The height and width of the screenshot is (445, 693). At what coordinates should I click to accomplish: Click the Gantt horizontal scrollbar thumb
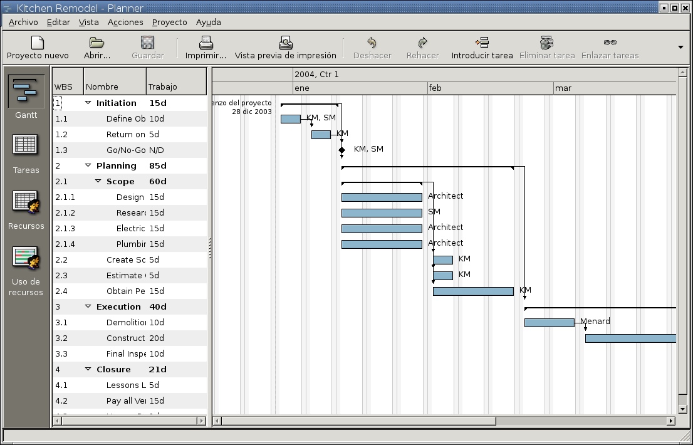click(x=358, y=421)
